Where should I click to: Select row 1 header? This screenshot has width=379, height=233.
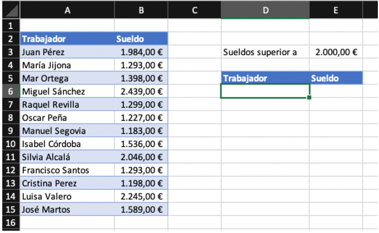click(x=11, y=26)
